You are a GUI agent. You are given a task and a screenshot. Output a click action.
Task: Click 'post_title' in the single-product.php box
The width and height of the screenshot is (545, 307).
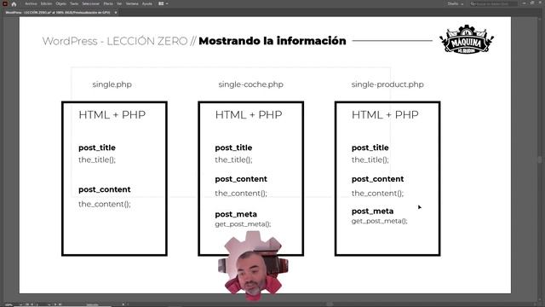tap(370, 148)
